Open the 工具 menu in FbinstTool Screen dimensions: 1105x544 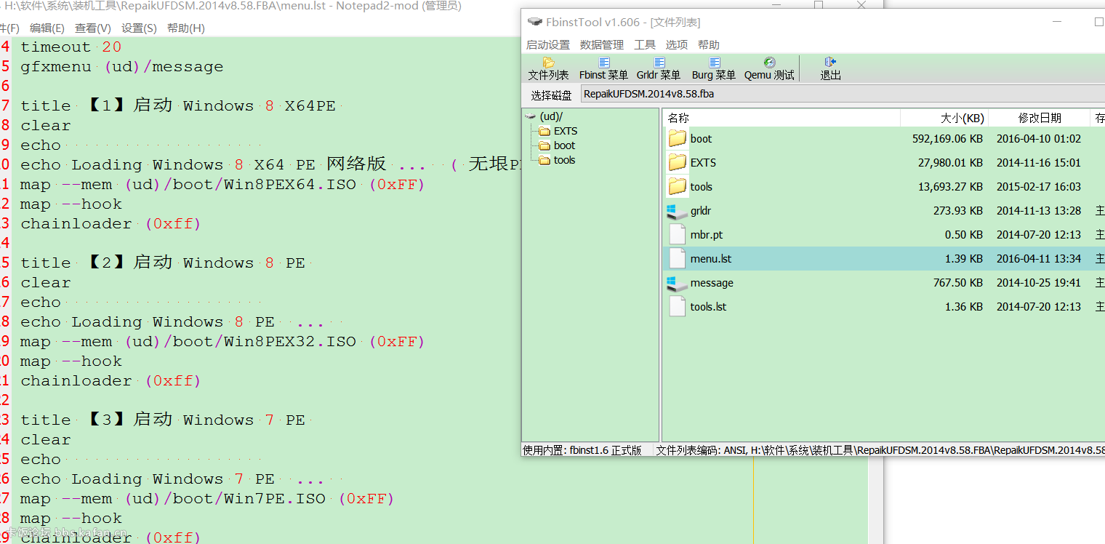click(645, 44)
